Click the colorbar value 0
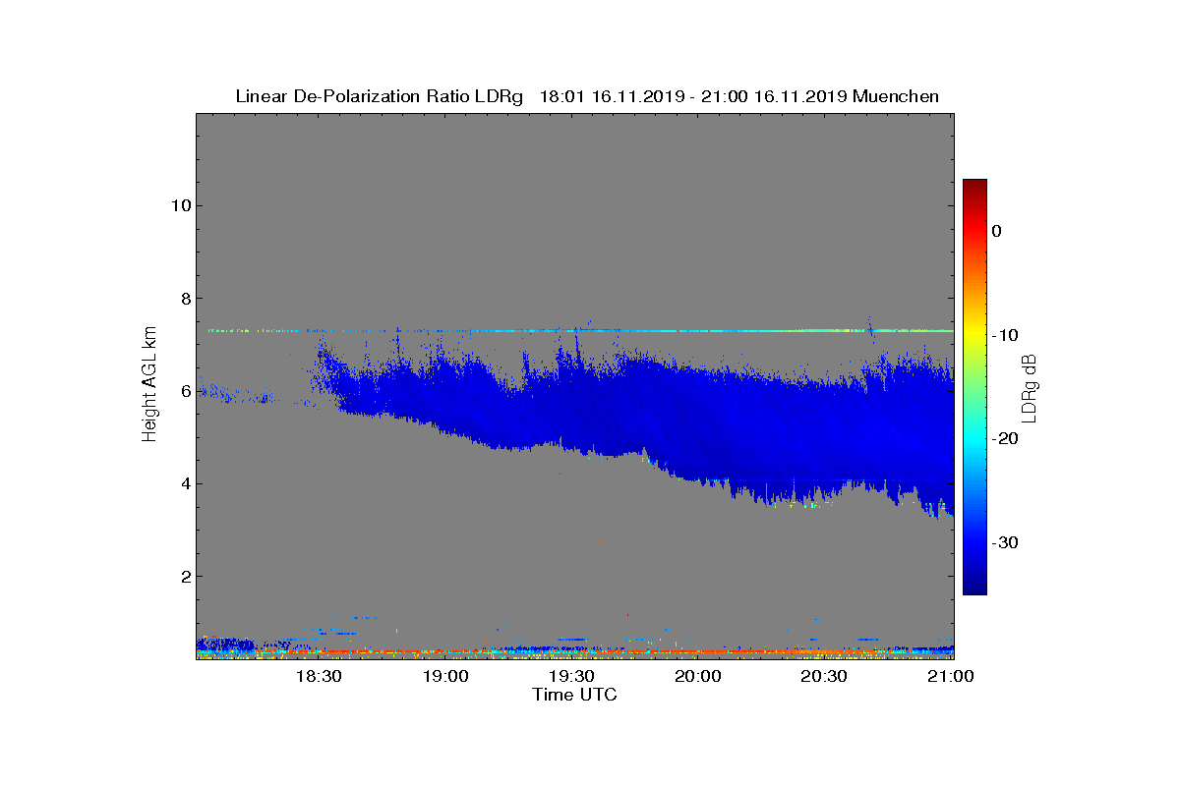 click(x=996, y=231)
